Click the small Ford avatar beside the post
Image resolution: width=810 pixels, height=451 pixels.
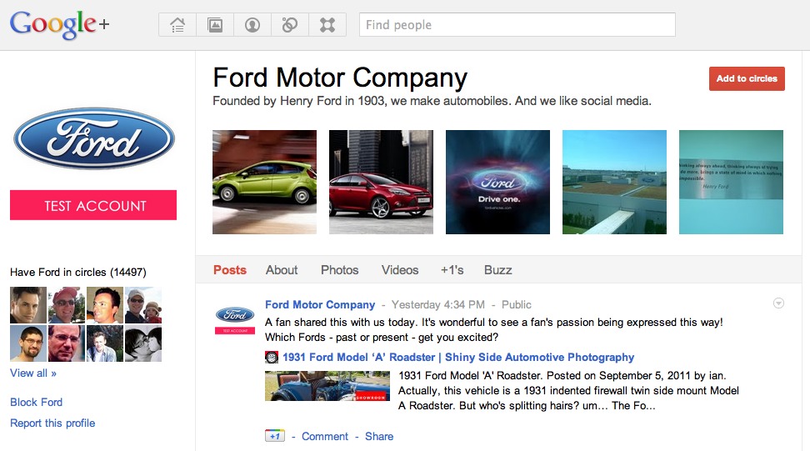coord(235,320)
